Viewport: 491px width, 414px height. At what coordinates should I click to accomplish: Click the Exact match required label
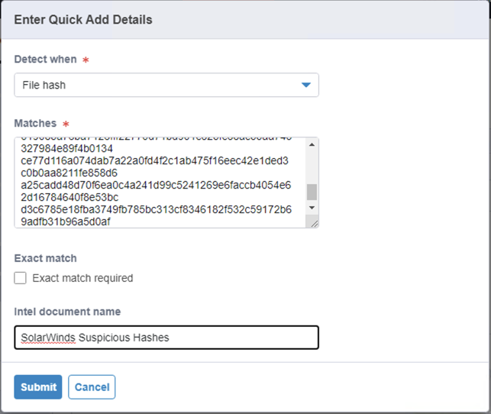click(82, 278)
